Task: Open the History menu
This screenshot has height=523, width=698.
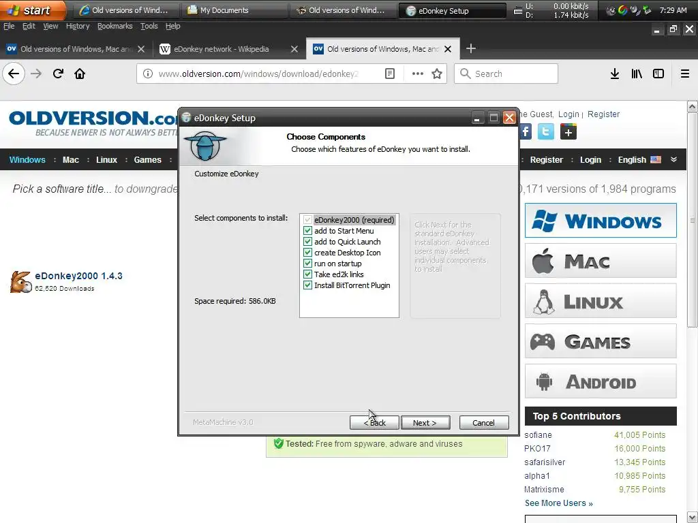Action: click(78, 27)
